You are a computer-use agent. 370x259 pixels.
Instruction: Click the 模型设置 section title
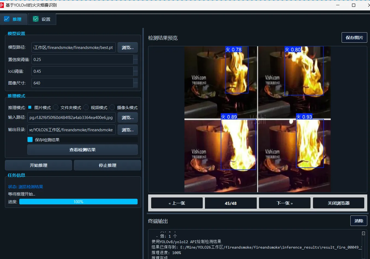point(16,33)
